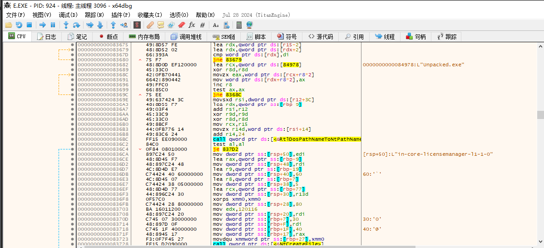This screenshot has width=544, height=248.
Task: Switch to the 源代码 source tab
Action: (x=321, y=37)
